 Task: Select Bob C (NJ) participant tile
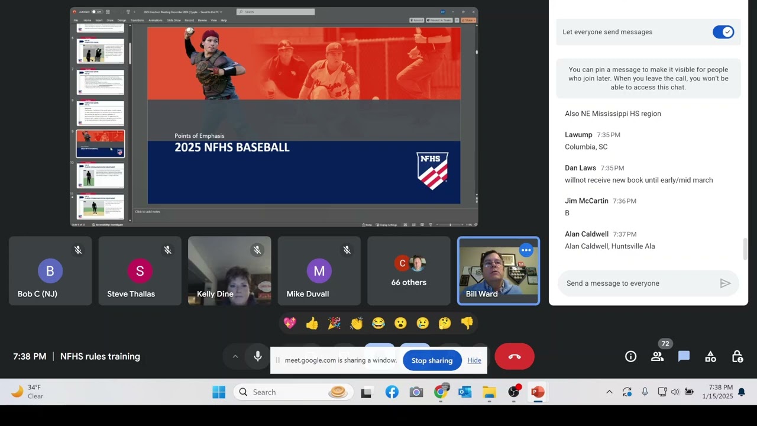50,271
